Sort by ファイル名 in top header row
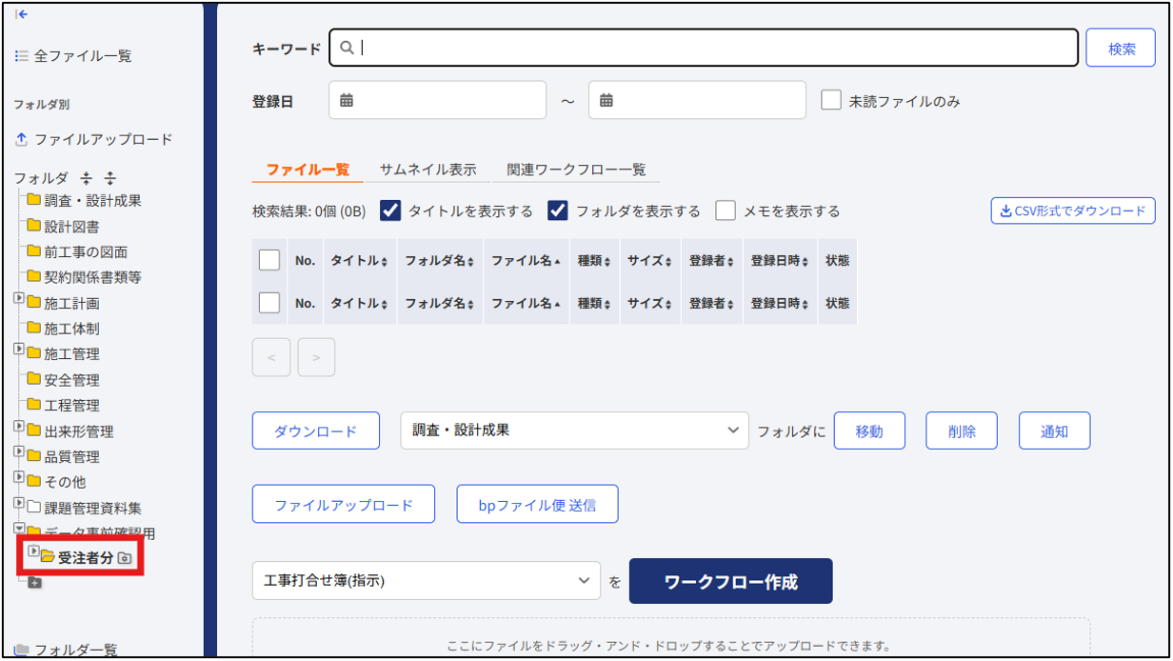This screenshot has width=1173, height=661. [526, 260]
